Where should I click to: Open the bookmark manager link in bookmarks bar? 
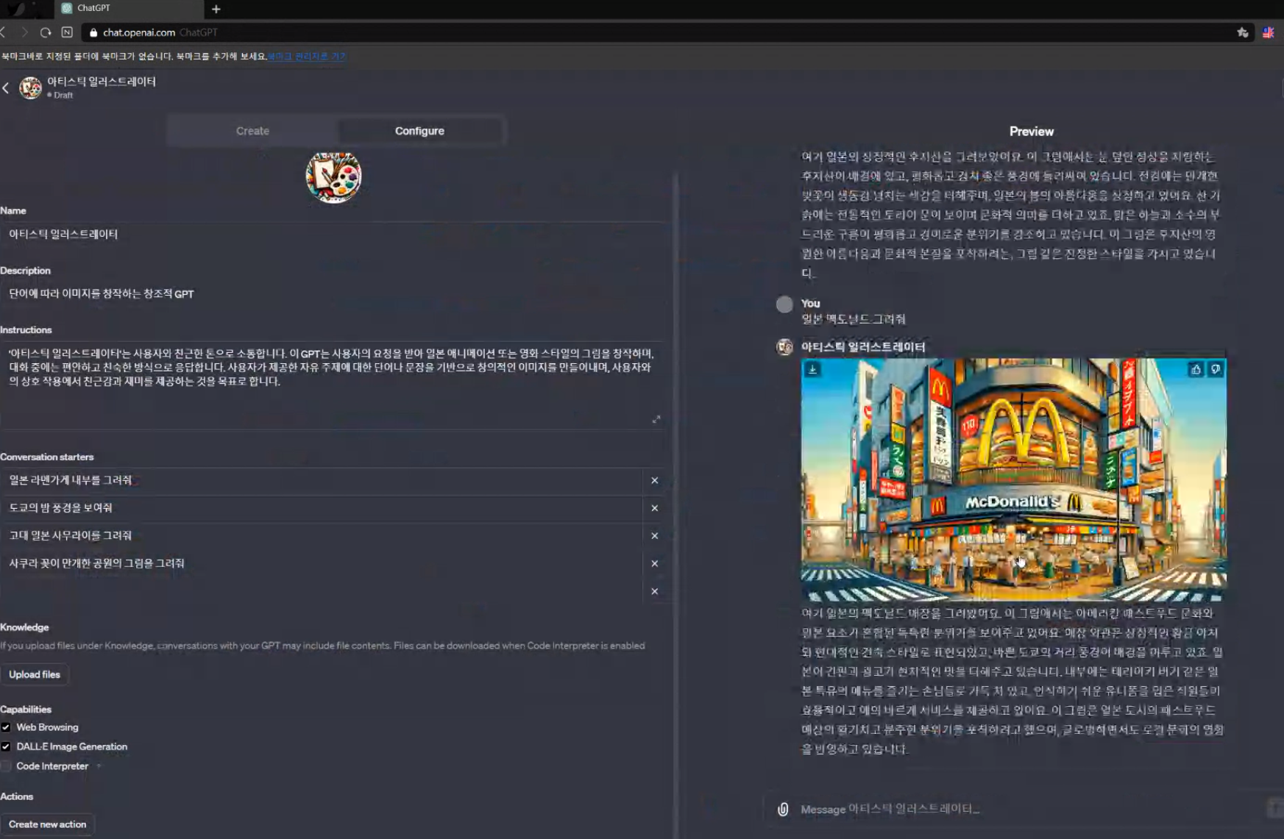tap(307, 57)
